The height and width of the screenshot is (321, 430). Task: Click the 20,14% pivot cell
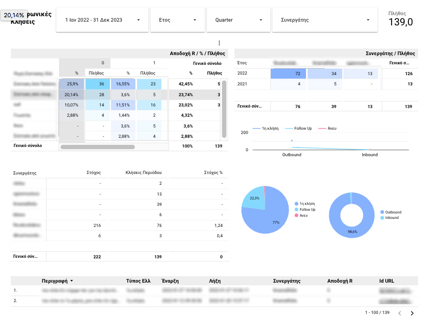click(x=72, y=95)
